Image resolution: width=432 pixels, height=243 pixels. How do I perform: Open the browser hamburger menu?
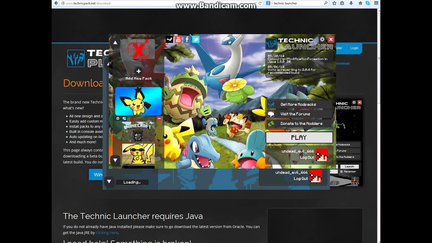[x=376, y=3]
